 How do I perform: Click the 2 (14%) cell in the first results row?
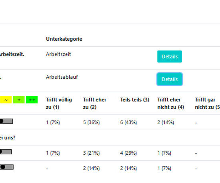(166, 123)
